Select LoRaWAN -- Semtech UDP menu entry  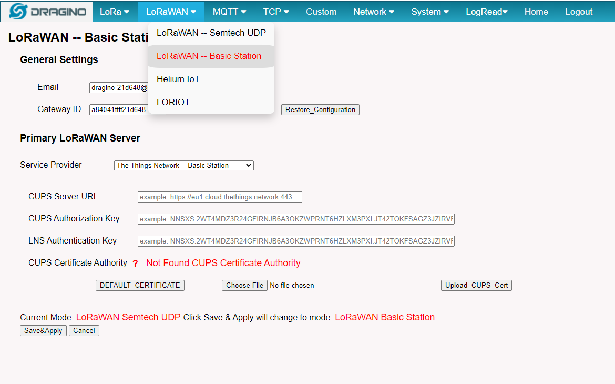pyautogui.click(x=211, y=33)
